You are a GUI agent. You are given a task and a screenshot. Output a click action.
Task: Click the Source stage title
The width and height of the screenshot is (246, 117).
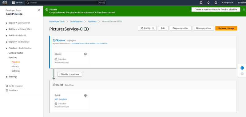tap(60, 40)
